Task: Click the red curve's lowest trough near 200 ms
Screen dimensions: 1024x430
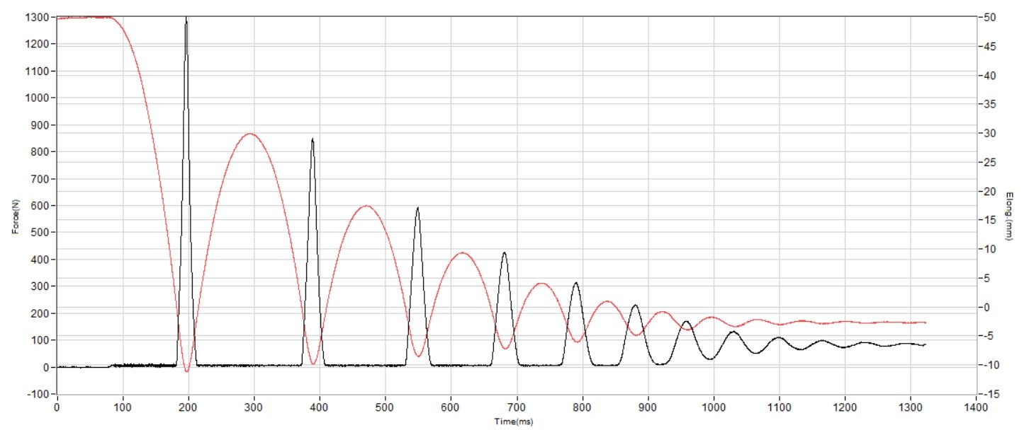Action: tap(186, 371)
